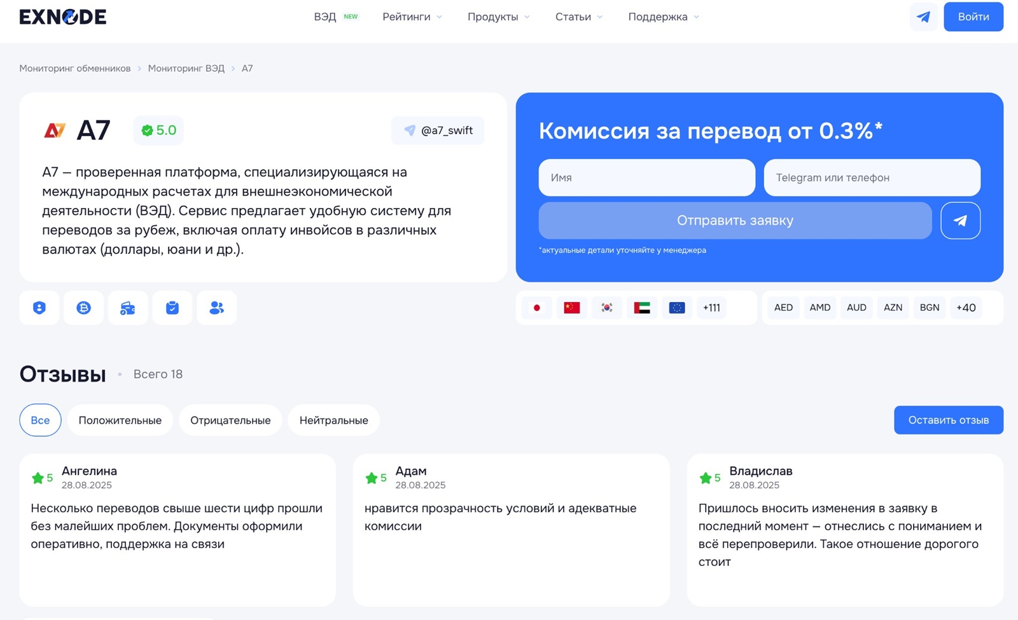Click reviewer name Ангелина
Screen dimensions: 1018x620
(89, 471)
